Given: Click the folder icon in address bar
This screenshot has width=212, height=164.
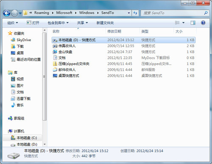Looking at the screenshot, I should (25, 13).
